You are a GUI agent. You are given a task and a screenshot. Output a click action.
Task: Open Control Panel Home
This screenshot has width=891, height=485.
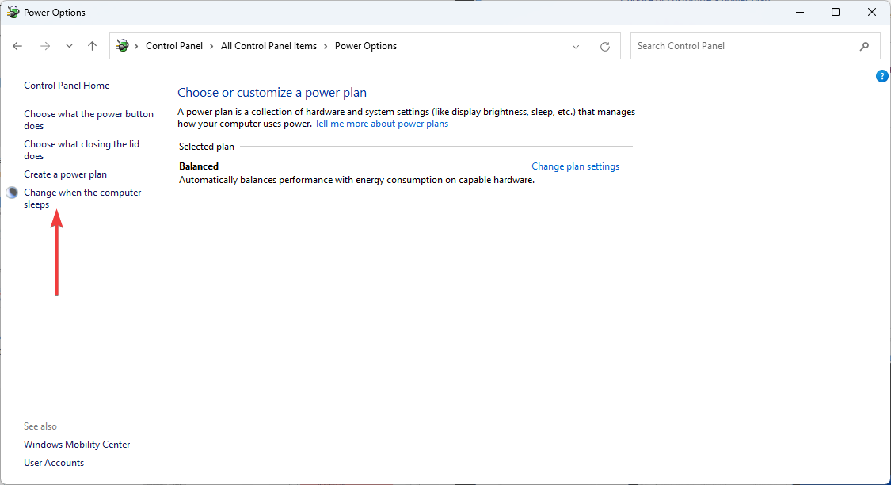pos(67,86)
